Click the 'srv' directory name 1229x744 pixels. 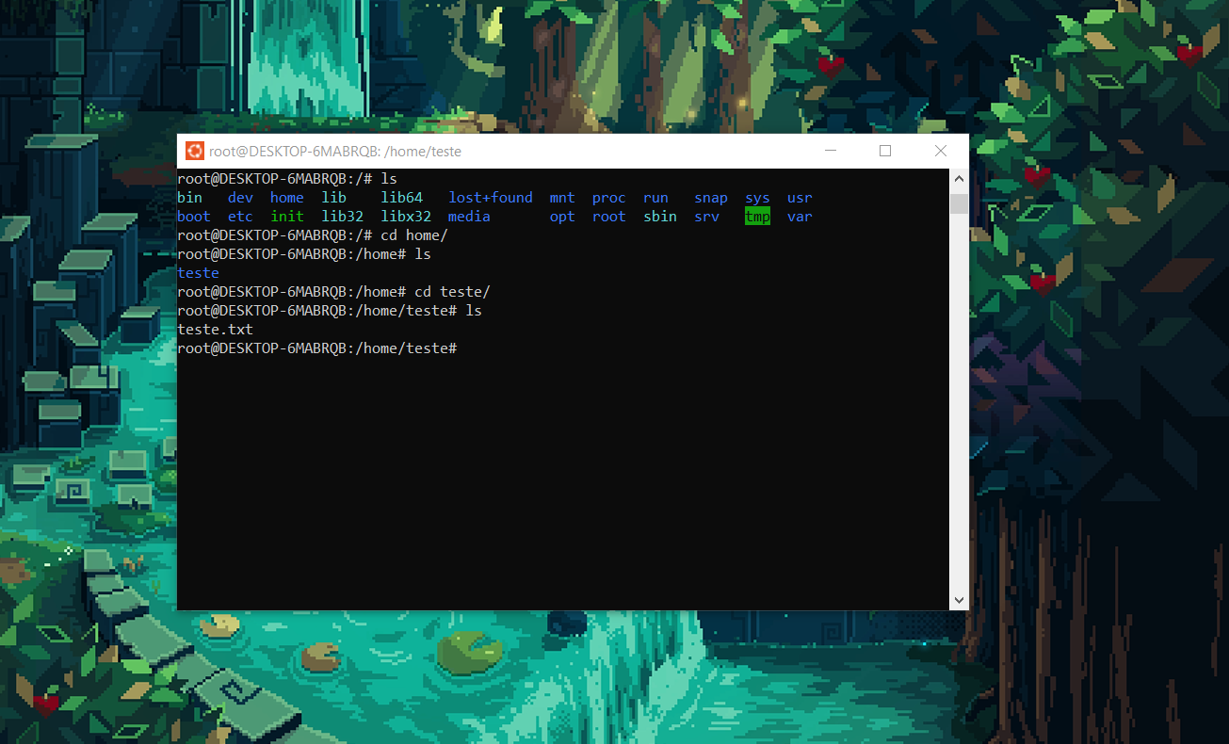(x=706, y=217)
